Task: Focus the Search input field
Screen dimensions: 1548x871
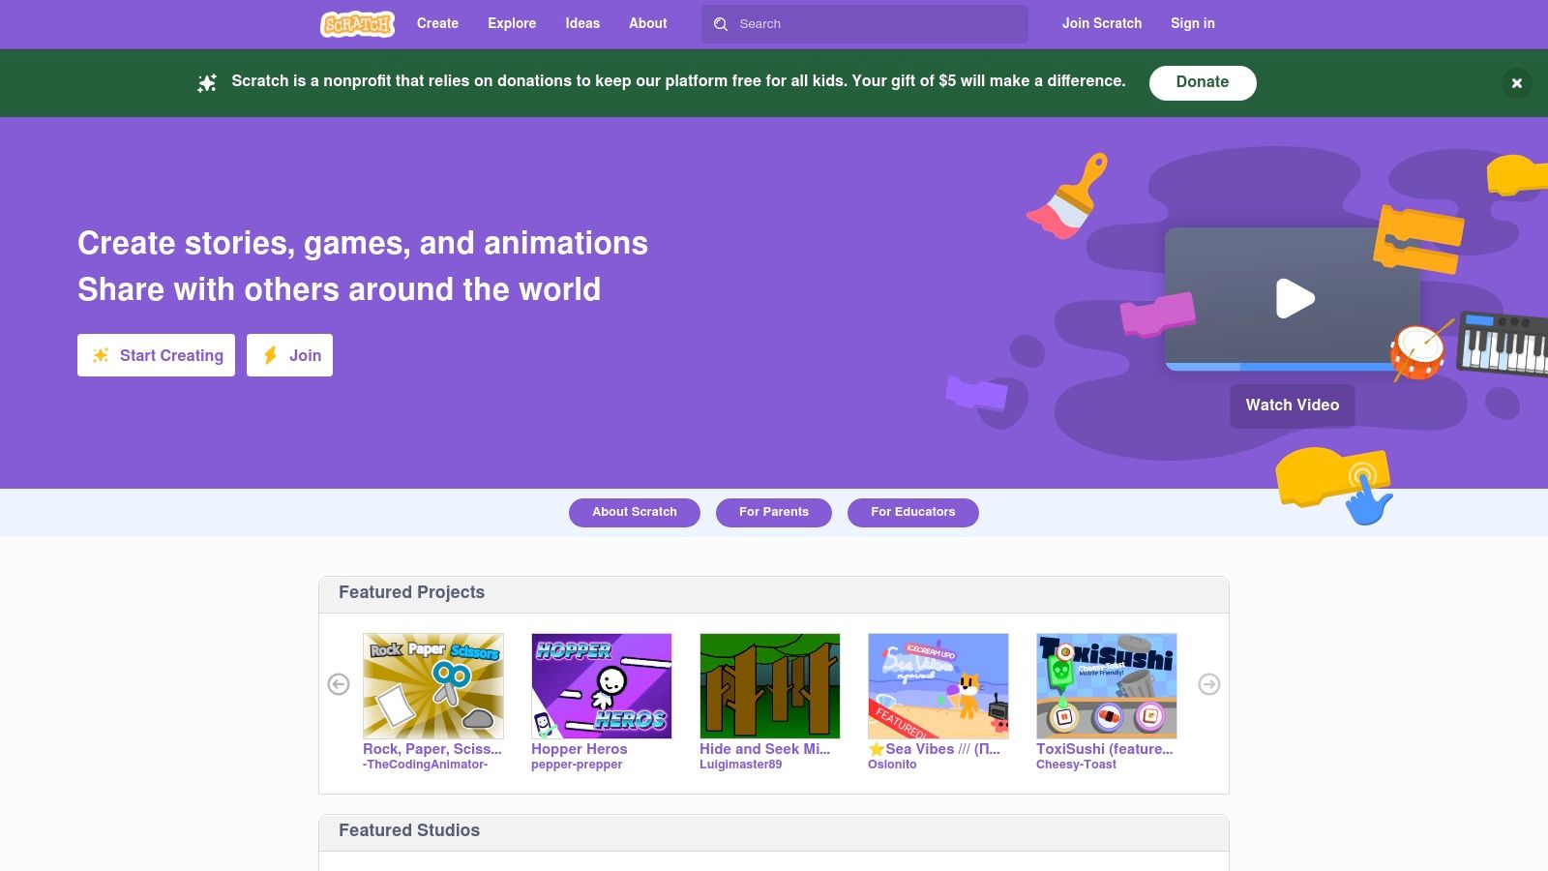Action: pyautogui.click(x=865, y=24)
